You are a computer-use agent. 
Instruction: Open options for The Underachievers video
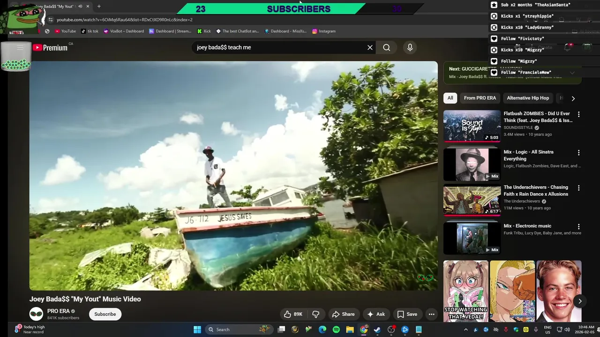pos(578,188)
